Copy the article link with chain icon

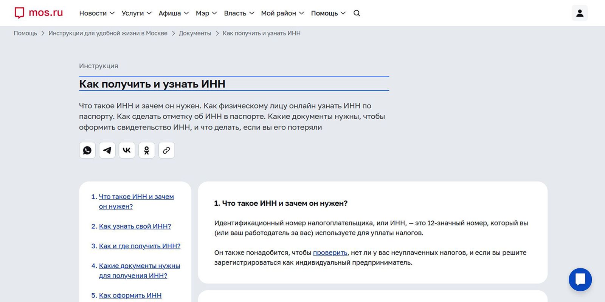point(166,150)
